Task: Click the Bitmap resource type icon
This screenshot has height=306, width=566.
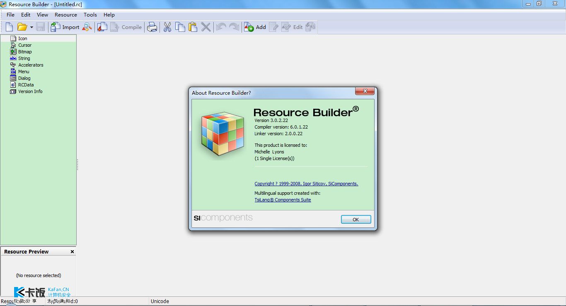Action: pos(13,52)
